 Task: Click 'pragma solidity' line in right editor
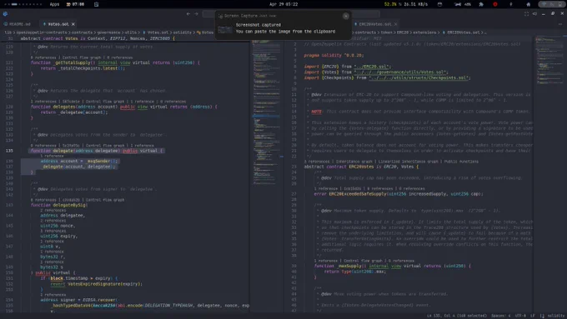click(x=334, y=55)
